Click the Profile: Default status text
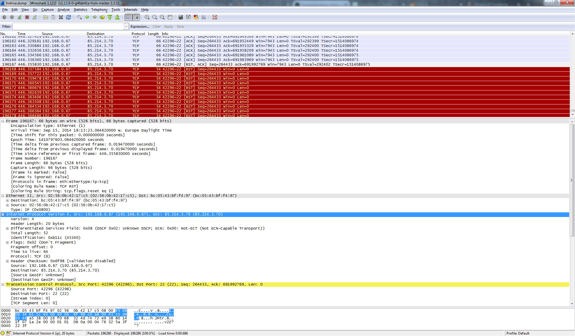Image resolution: width=575 pixels, height=336 pixels. point(518,333)
